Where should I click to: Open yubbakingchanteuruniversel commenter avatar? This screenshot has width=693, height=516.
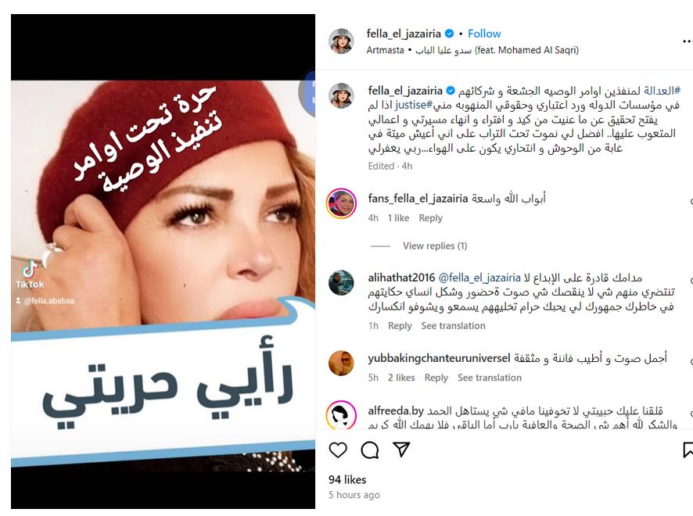pos(341,363)
